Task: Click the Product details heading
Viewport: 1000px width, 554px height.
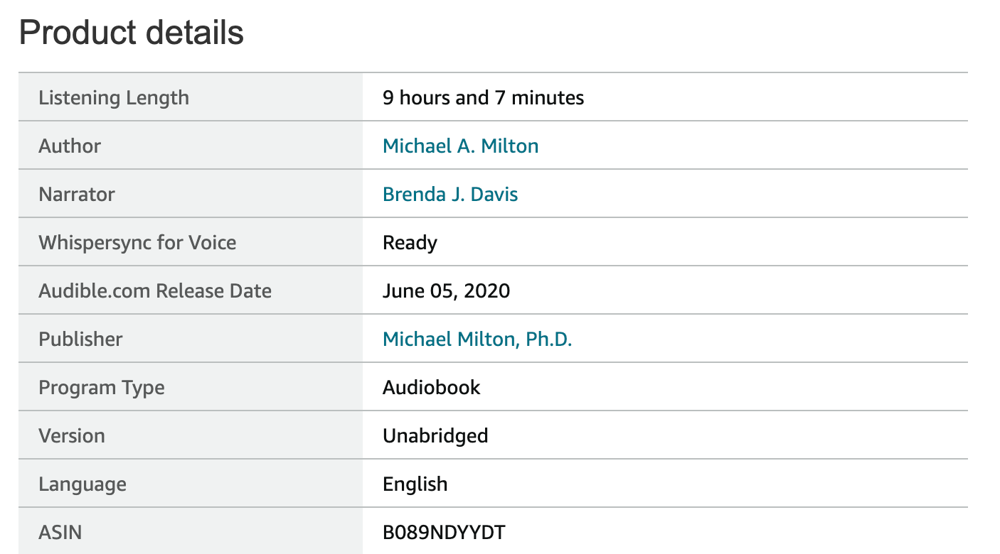Action: pyautogui.click(x=132, y=33)
